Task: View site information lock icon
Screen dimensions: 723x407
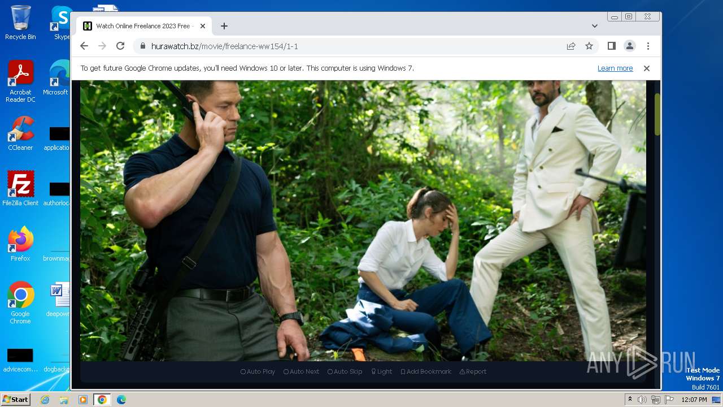Action: [142, 46]
